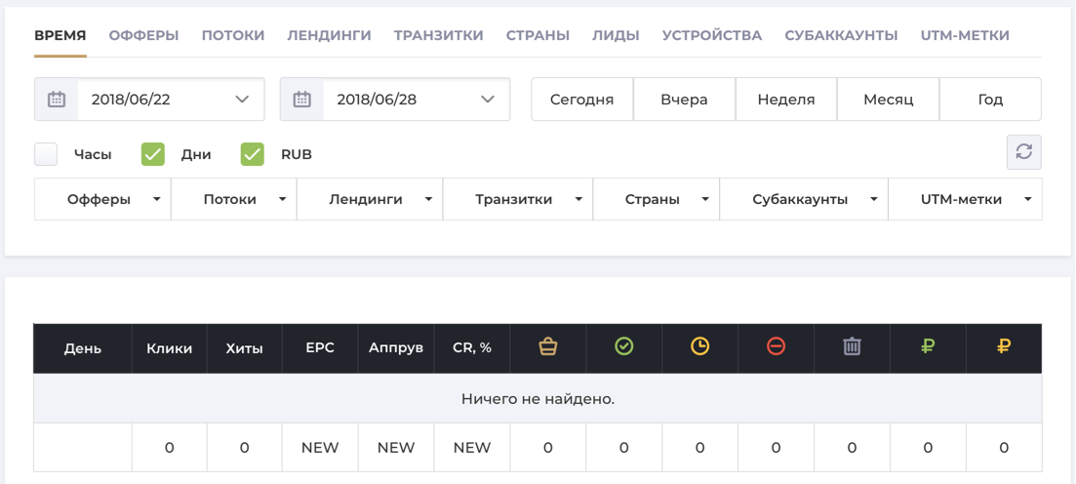The image size is (1076, 484).
Task: Click the refresh statistics icon button
Action: 1023,152
